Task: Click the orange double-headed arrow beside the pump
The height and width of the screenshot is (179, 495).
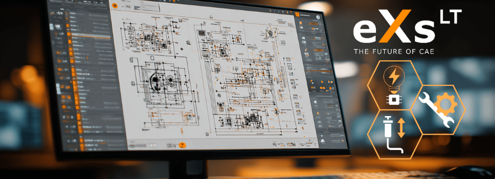Action: click(401, 128)
